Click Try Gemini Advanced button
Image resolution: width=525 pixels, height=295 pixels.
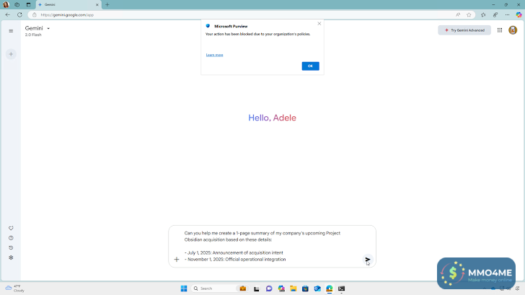(464, 30)
